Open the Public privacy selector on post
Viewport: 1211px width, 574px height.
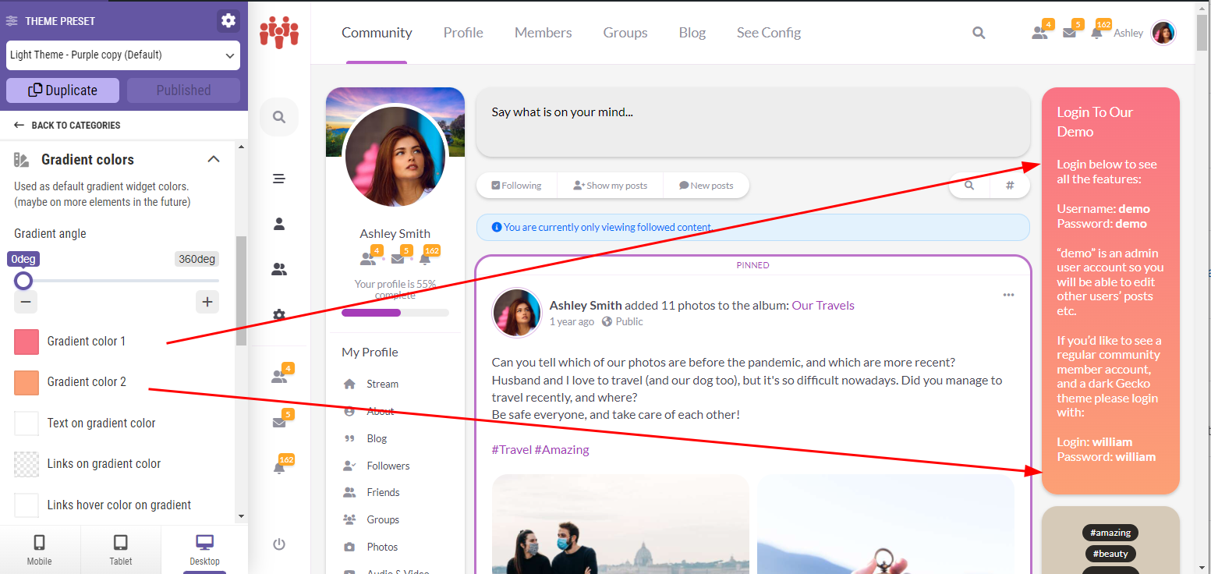pyautogui.click(x=622, y=321)
